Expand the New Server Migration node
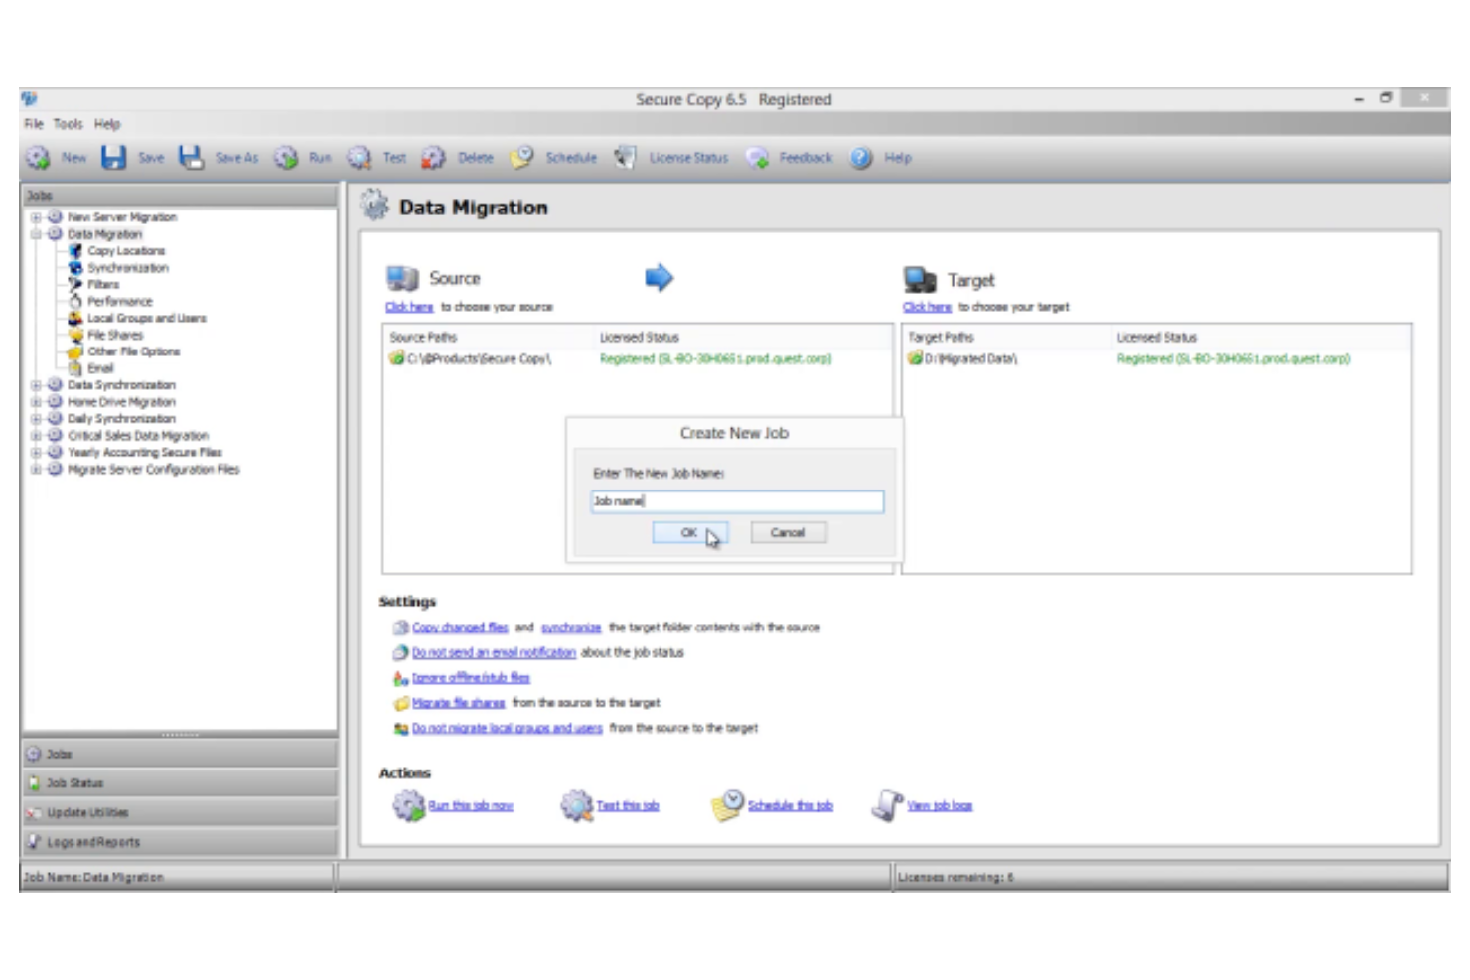1470x980 pixels. tap(36, 217)
